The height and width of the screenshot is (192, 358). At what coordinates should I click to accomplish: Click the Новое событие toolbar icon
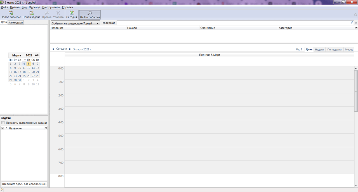[11, 13]
